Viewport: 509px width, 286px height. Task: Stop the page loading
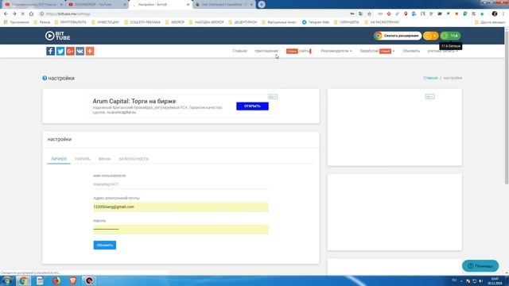(x=23, y=14)
